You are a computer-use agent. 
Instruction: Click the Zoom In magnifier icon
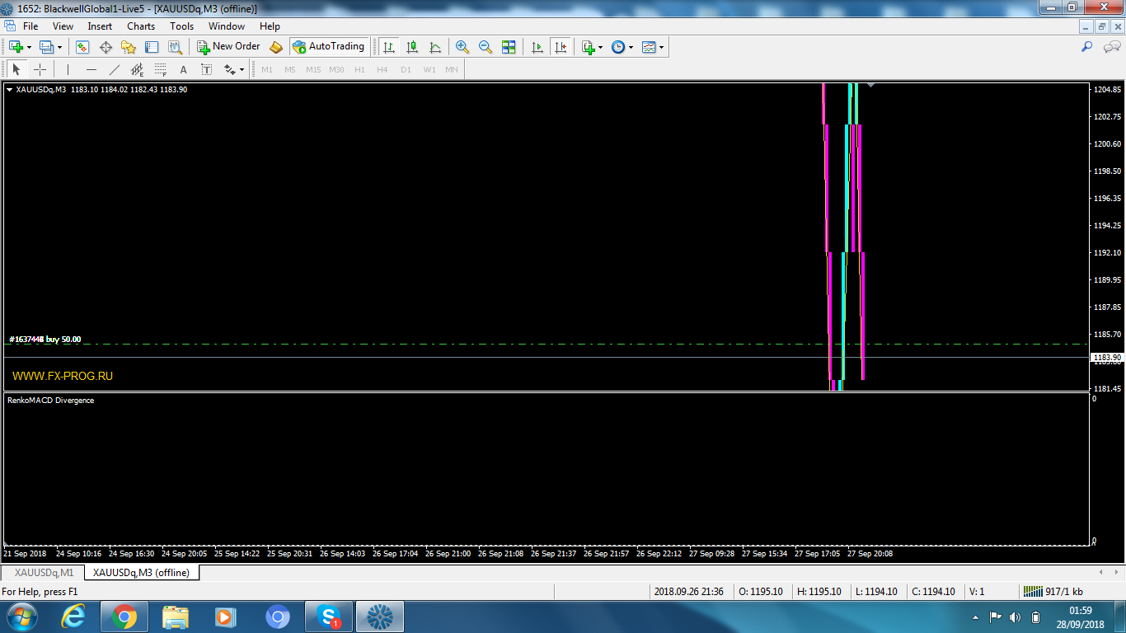[462, 47]
